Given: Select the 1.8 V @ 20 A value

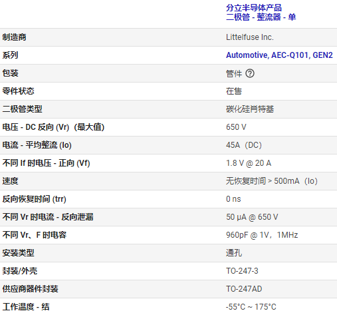Looking at the screenshot, I should pyautogui.click(x=249, y=163).
